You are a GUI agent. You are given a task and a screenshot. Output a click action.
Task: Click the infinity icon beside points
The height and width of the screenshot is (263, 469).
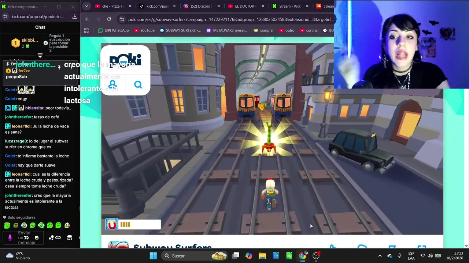(58, 238)
